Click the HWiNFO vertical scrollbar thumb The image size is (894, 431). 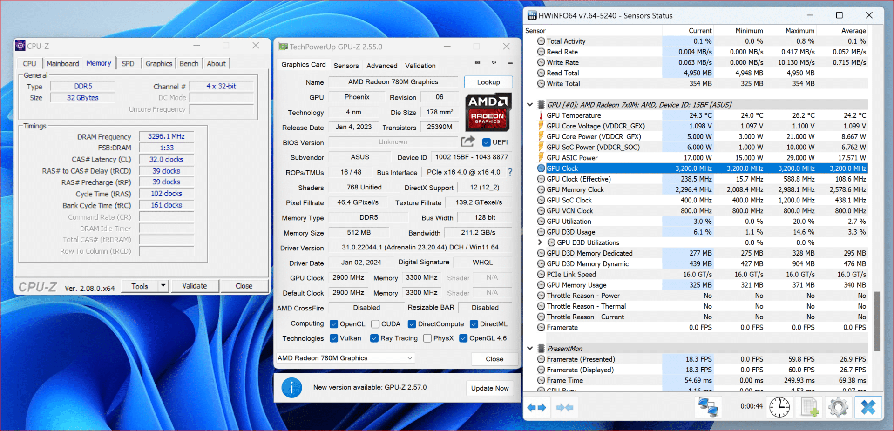click(877, 321)
